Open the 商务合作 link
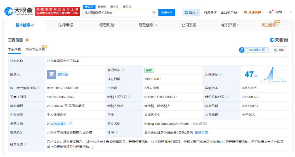 pyautogui.click(x=210, y=12)
